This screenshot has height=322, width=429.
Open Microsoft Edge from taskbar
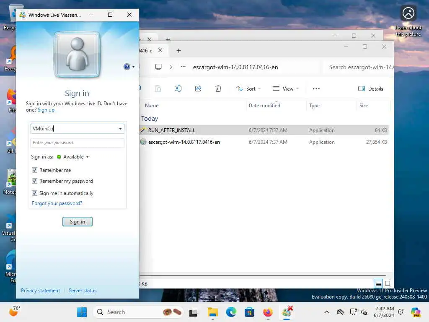pos(231,312)
